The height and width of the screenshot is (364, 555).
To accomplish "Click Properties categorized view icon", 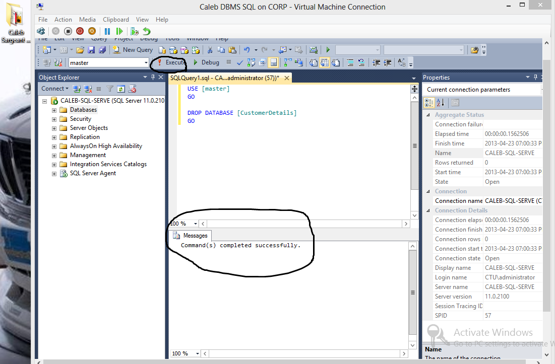I will coord(429,103).
